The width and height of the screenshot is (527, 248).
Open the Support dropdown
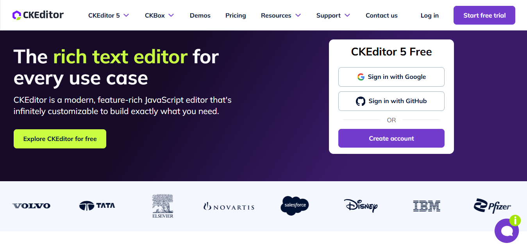(x=333, y=16)
